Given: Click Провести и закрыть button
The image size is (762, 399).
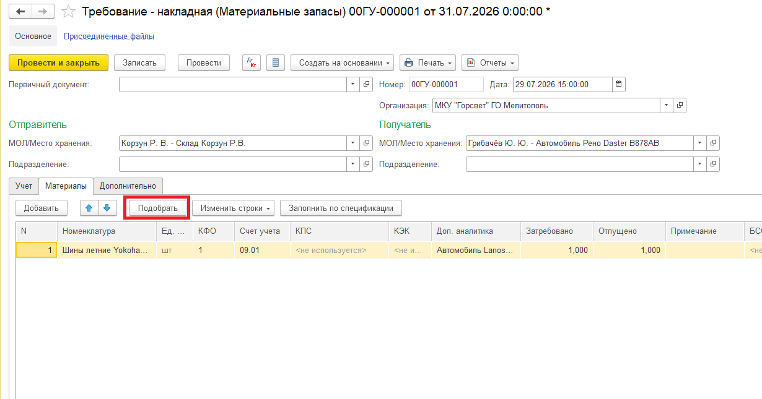Looking at the screenshot, I should click(x=58, y=62).
